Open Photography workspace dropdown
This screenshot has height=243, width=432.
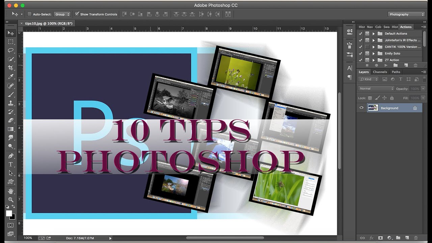406,14
